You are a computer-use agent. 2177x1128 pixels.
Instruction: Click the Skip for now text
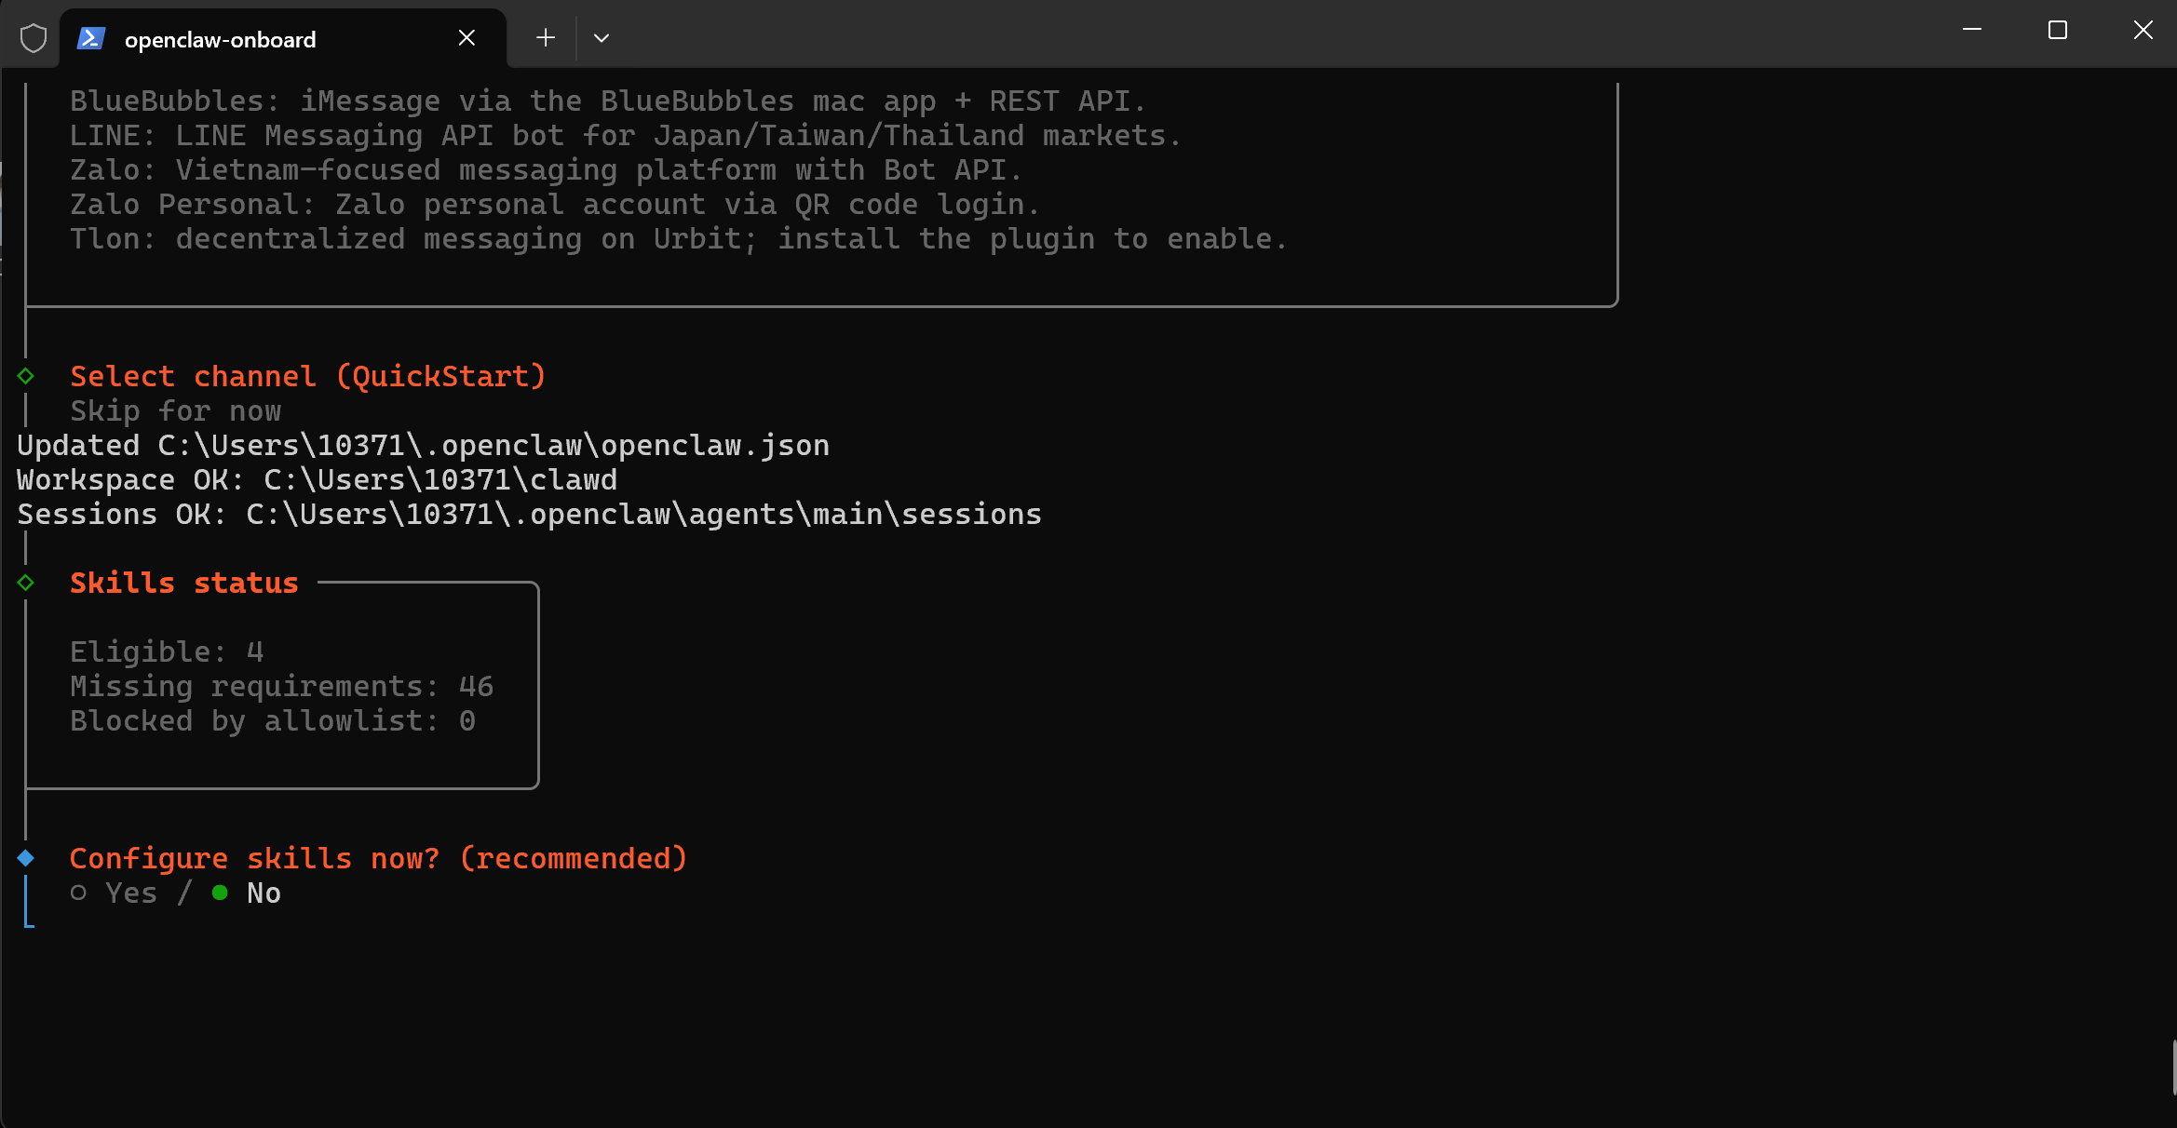tap(175, 410)
